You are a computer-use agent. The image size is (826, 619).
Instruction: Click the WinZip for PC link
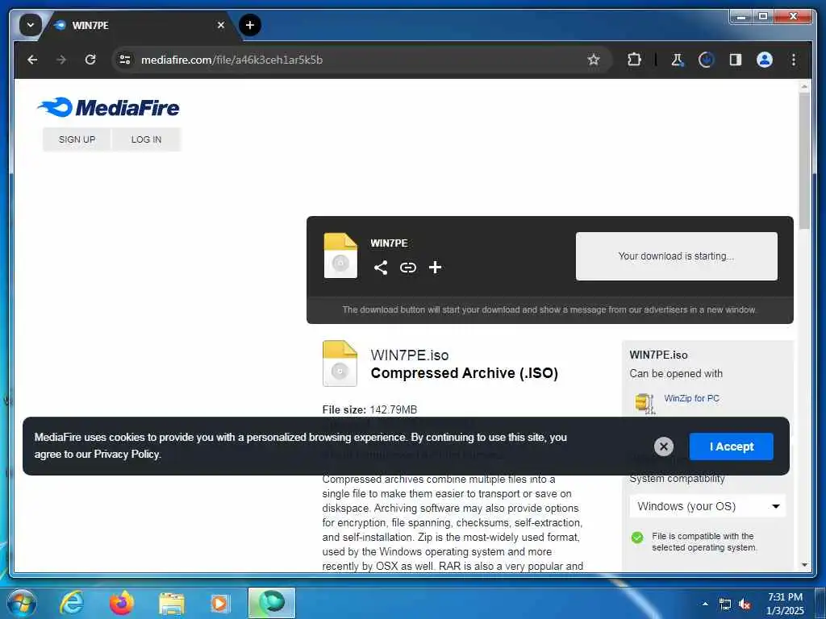691,398
